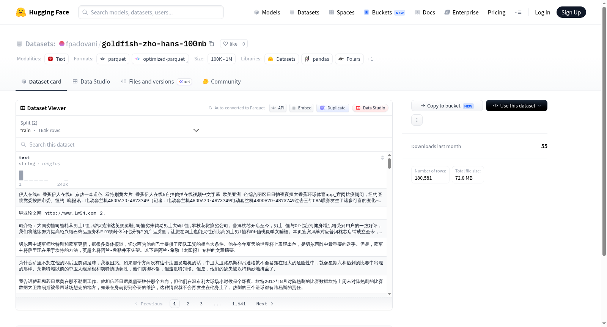Open Data Studio from the viewer header
This screenshot has width=607, height=327.
click(370, 108)
